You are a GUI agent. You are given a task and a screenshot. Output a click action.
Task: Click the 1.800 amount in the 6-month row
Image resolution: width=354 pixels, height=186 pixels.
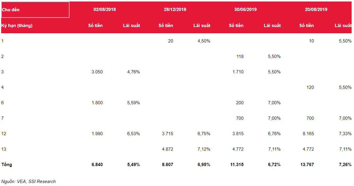tap(97, 103)
